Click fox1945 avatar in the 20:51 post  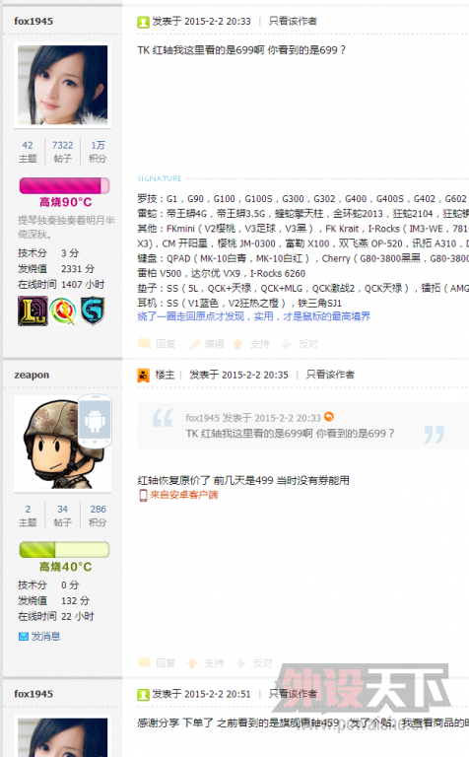pos(63,737)
